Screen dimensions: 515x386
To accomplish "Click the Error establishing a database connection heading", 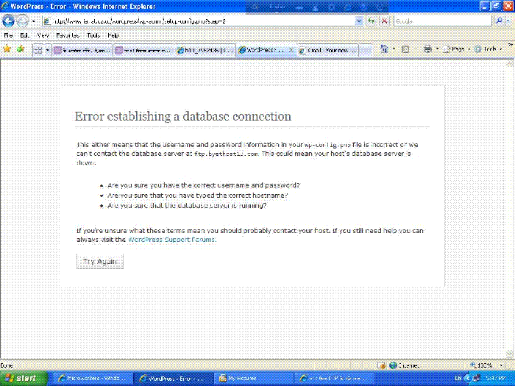I will pos(183,116).
